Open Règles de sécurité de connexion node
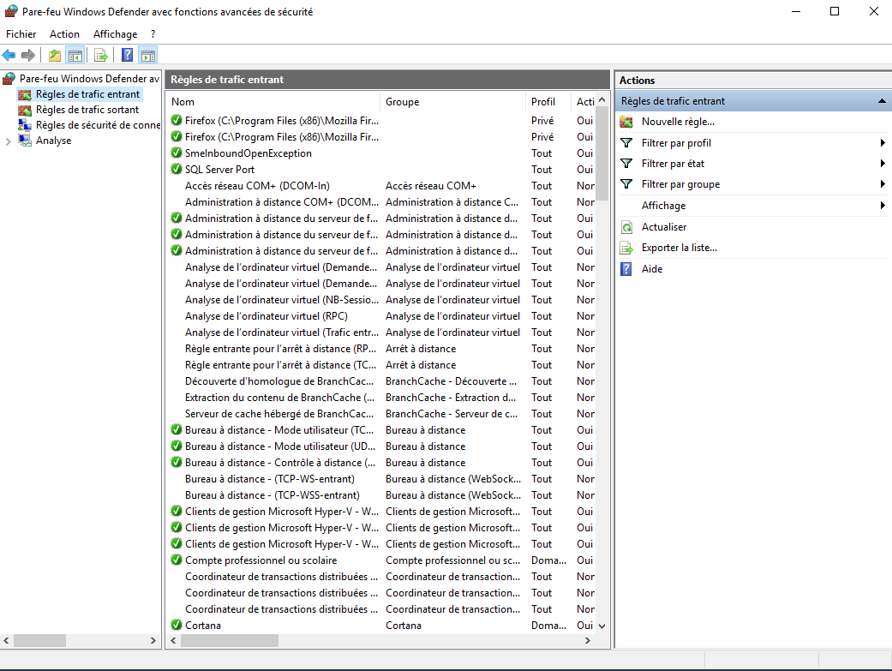Viewport: 892px width, 671px height. click(x=97, y=125)
